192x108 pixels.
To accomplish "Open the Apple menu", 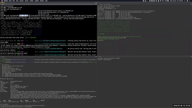I will tap(2, 1).
